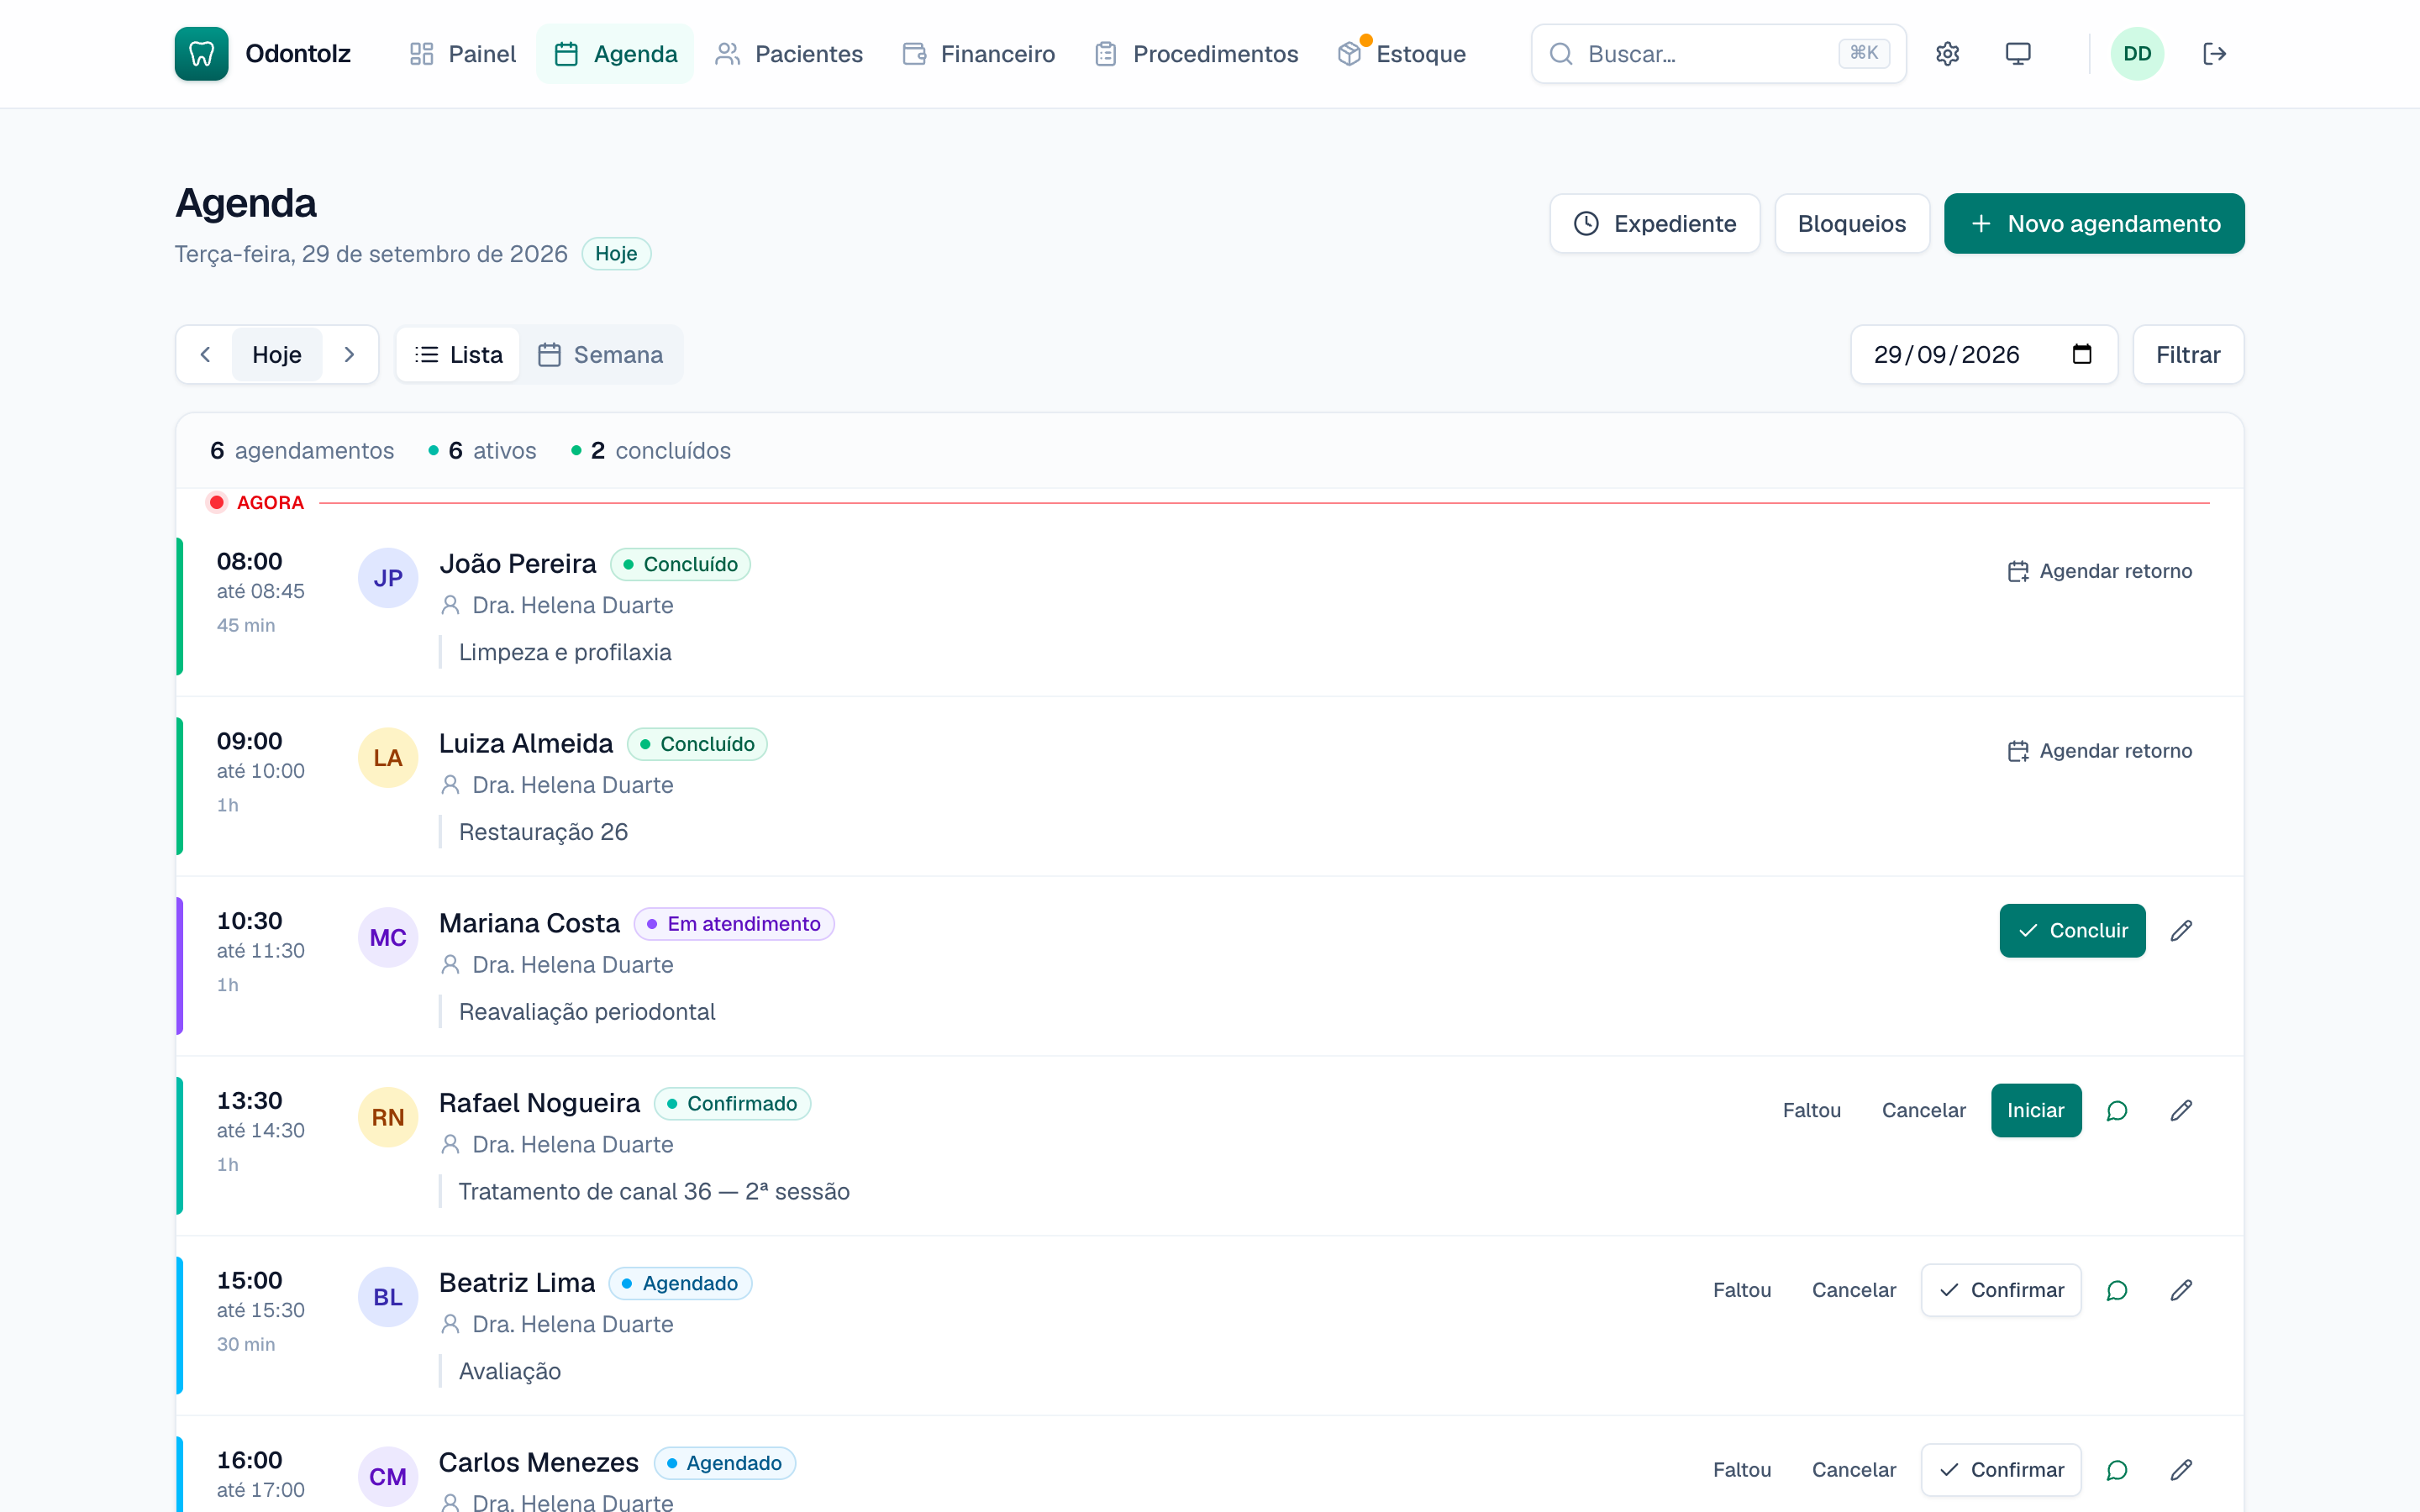The height and width of the screenshot is (1512, 2420).
Task: Click João Pereira JP avatar
Action: [x=388, y=578]
